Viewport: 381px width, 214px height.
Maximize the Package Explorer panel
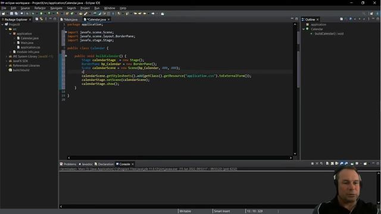(55, 19)
